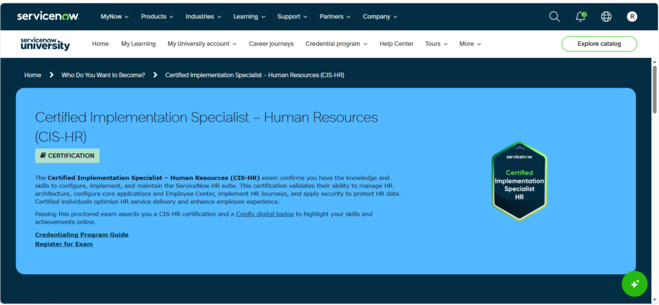Viewport: 659px width, 305px height.
Task: Open My Learning page
Action: click(138, 44)
